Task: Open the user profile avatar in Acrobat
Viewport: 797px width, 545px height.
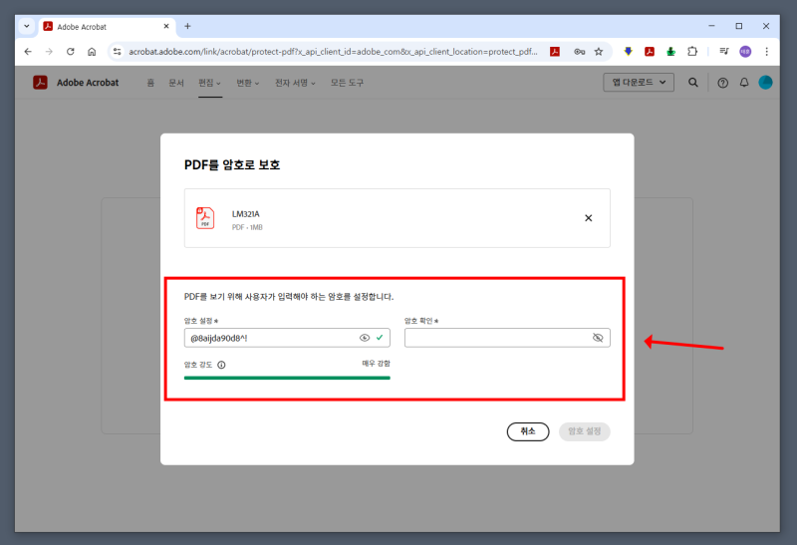Action: (765, 83)
